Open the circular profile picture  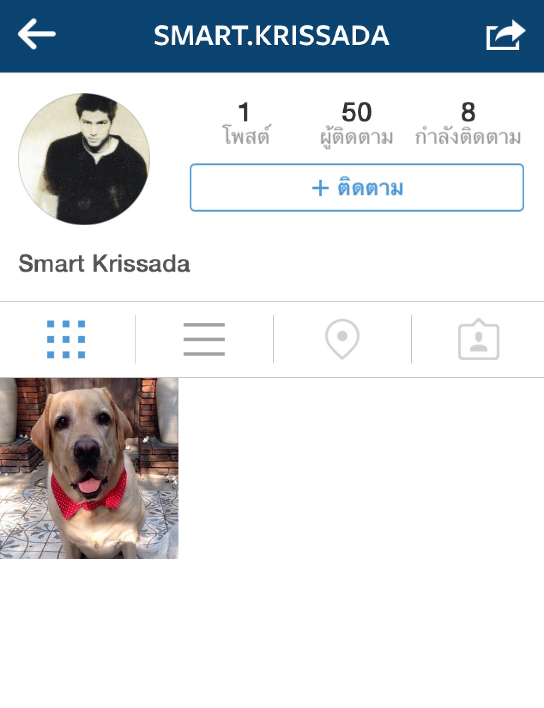[84, 159]
